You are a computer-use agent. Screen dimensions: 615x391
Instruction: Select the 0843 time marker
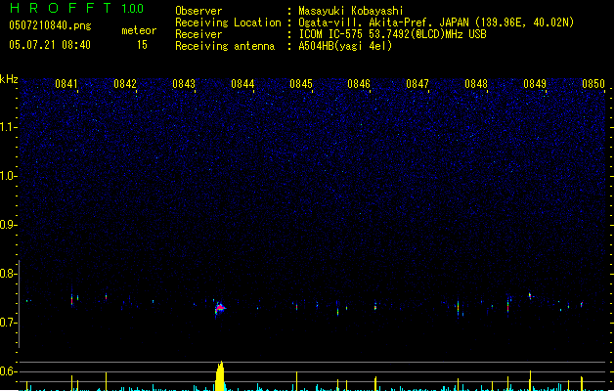[184, 84]
